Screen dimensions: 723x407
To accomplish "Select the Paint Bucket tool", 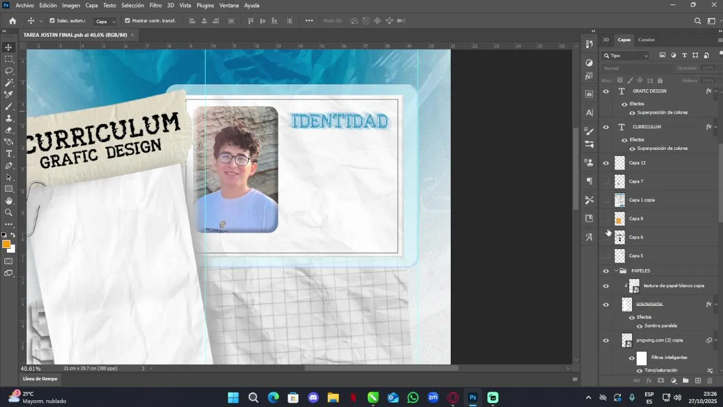I will pyautogui.click(x=8, y=142).
